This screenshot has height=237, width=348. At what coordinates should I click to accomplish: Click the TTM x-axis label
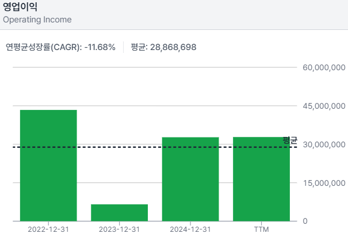pos(261,229)
